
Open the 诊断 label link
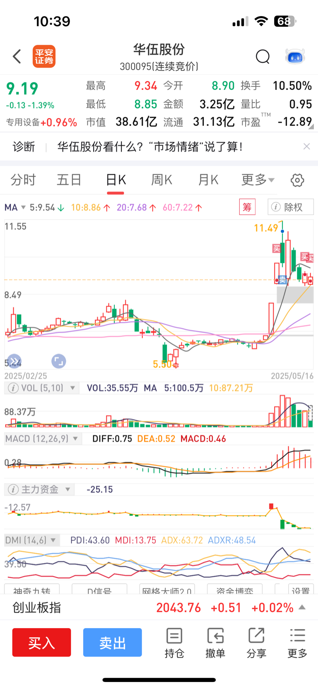(24, 147)
